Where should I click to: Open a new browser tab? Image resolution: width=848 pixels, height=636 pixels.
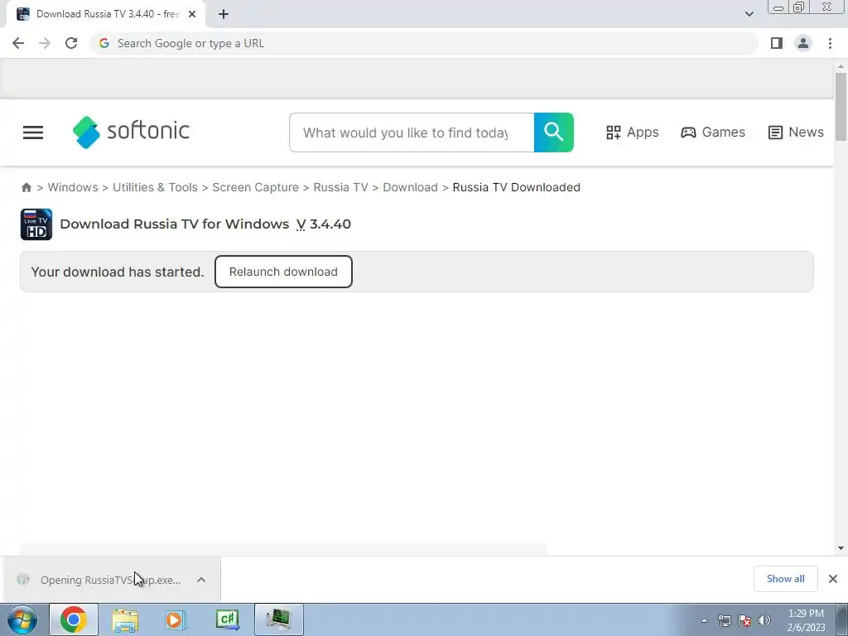pos(224,14)
